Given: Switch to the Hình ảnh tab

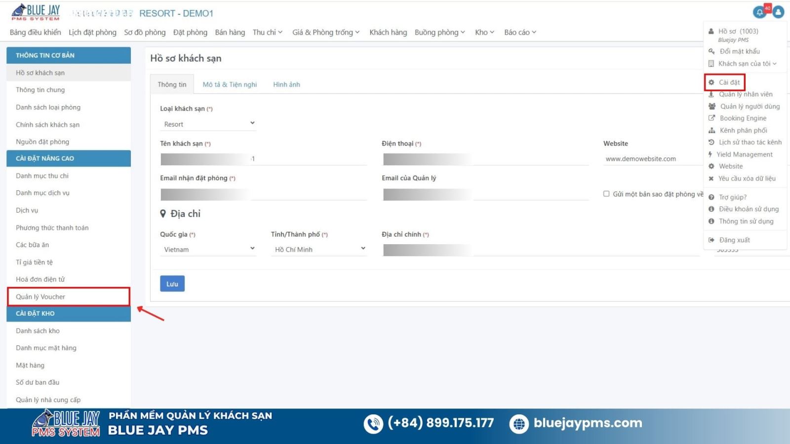Looking at the screenshot, I should [286, 84].
